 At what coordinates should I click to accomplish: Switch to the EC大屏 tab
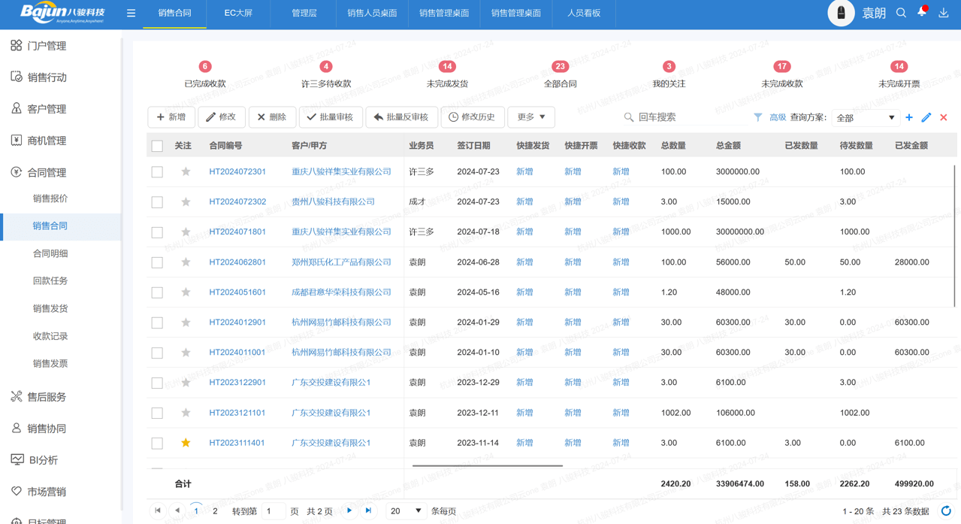pos(238,13)
